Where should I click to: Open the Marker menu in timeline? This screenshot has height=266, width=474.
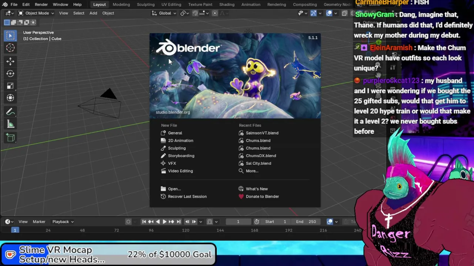(x=39, y=222)
